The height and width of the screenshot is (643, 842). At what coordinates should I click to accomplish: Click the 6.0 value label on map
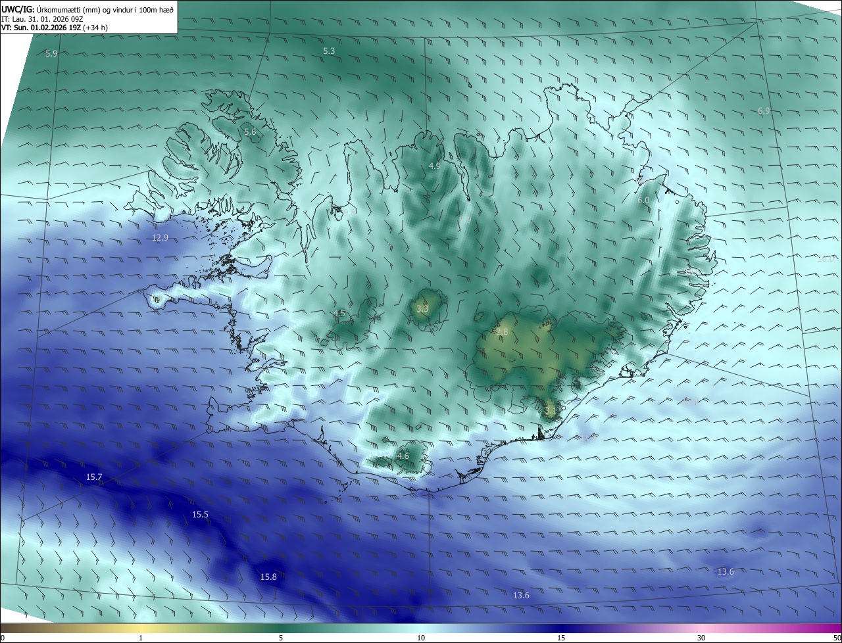[x=643, y=200]
